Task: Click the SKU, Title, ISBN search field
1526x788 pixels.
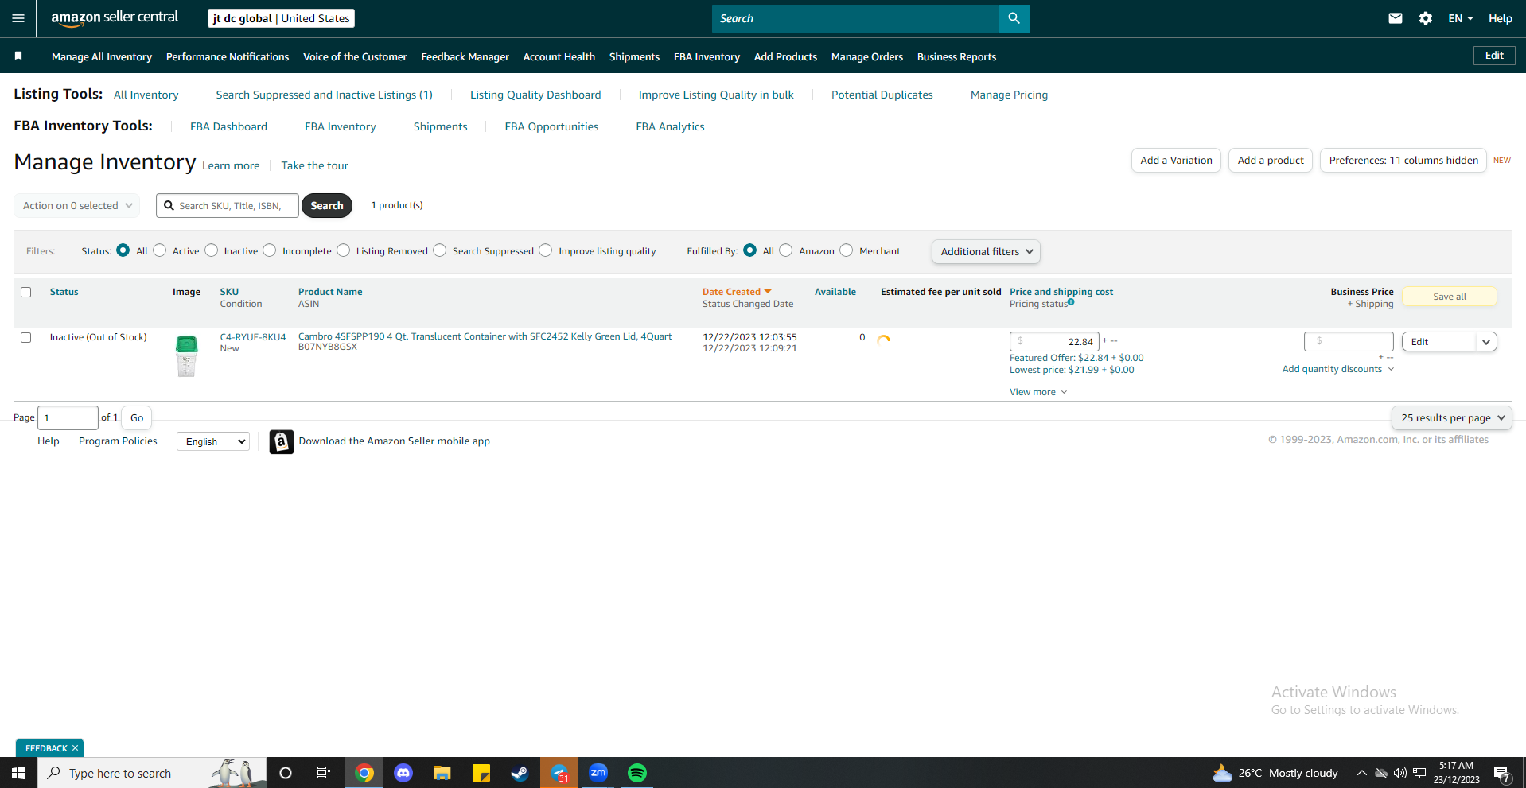Action: click(x=228, y=205)
